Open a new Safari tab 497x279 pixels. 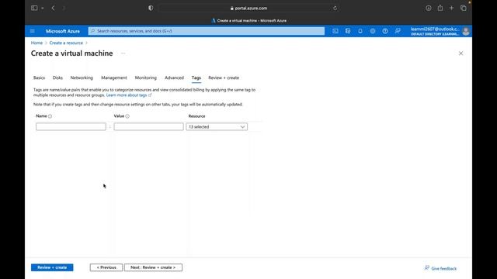coord(451,8)
